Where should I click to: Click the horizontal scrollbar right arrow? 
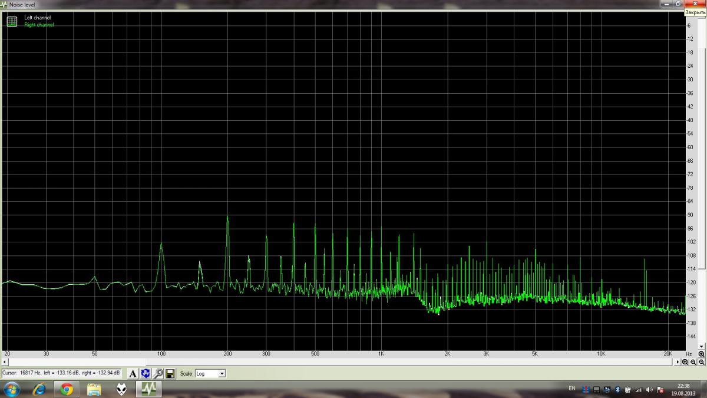[678, 362]
